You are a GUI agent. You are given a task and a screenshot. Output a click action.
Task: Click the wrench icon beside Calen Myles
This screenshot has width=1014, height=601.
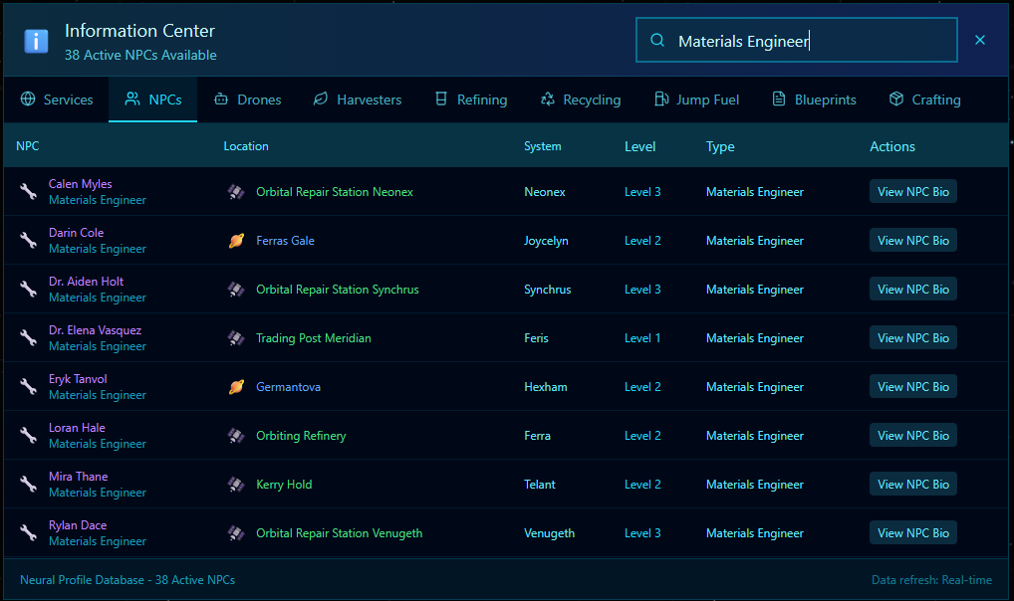pos(28,192)
